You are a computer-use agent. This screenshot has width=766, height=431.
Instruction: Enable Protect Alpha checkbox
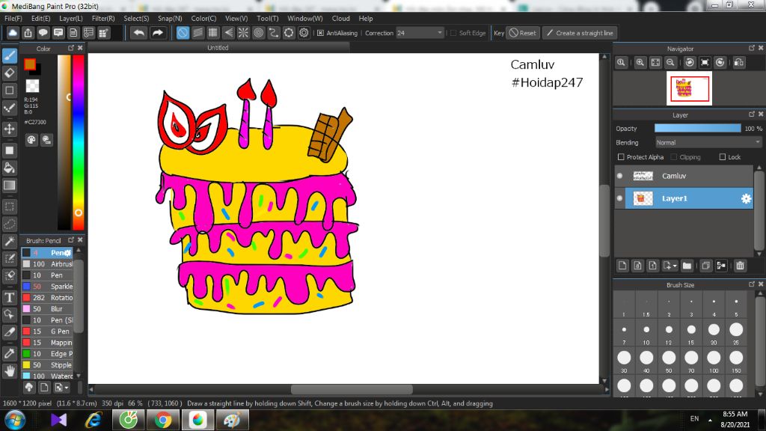pyautogui.click(x=621, y=157)
